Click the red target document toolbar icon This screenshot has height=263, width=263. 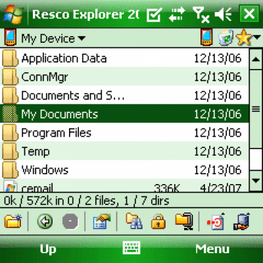coord(216,221)
